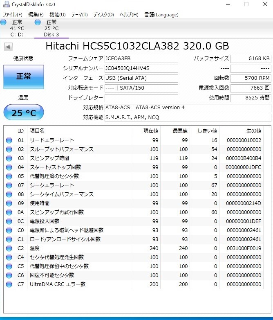Click status icon of row 0A スピンアップ再試行回数
The width and height of the screenshot is (273, 320).
[x=9, y=212]
